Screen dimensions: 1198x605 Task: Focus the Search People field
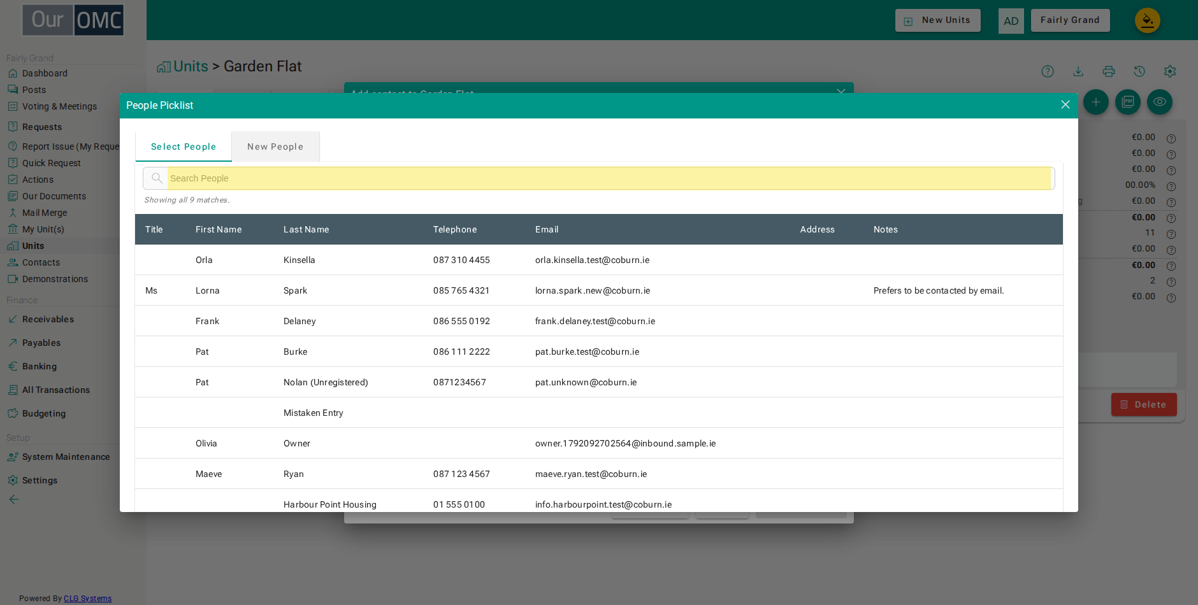(610, 178)
